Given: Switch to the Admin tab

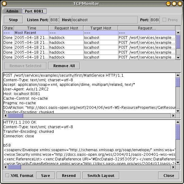Looking at the screenshot, I should coord(12,11).
